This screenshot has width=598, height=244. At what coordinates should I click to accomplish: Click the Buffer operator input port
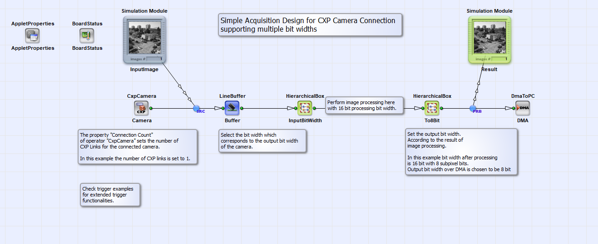tap(222, 108)
